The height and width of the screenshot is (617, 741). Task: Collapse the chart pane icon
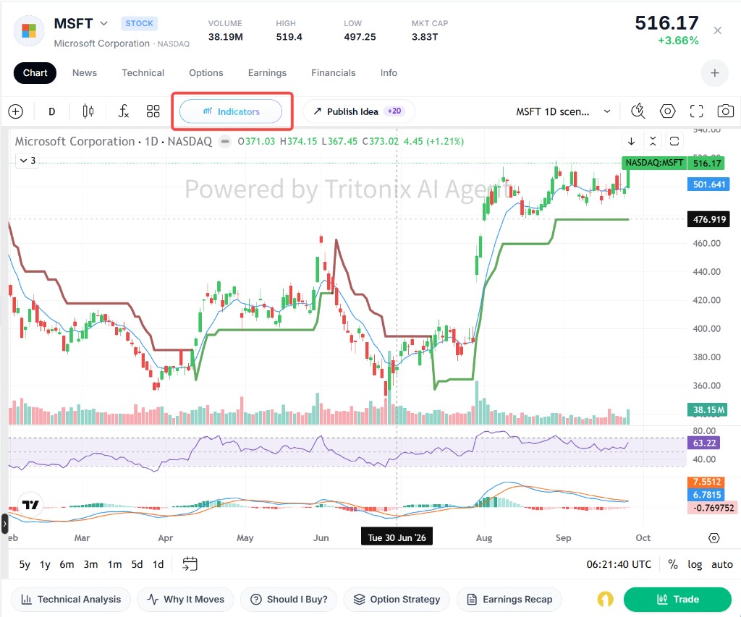coord(653,141)
